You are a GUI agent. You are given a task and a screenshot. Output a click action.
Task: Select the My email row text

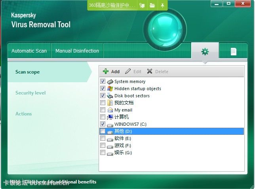pyautogui.click(x=123, y=110)
